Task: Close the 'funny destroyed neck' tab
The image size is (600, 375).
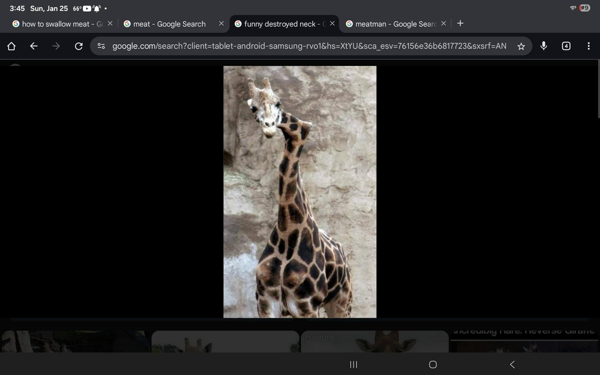Action: click(332, 24)
